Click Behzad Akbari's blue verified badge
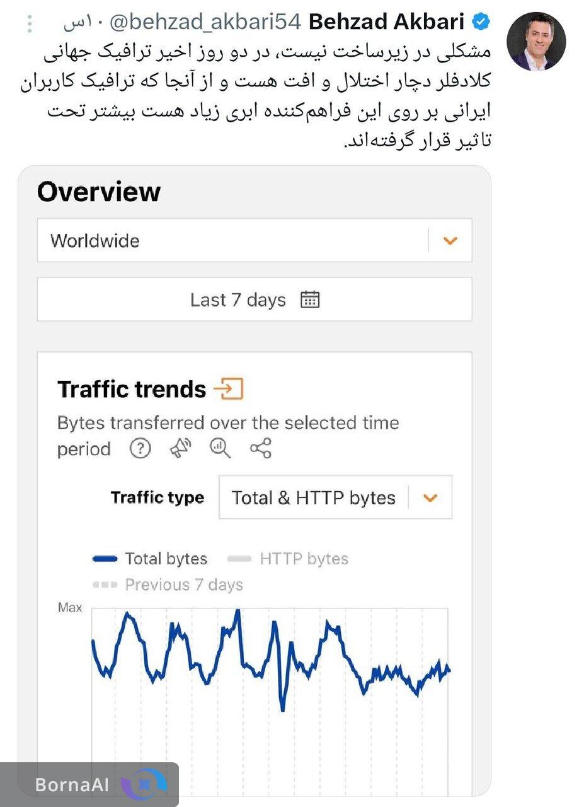The height and width of the screenshot is (807, 584). (481, 21)
